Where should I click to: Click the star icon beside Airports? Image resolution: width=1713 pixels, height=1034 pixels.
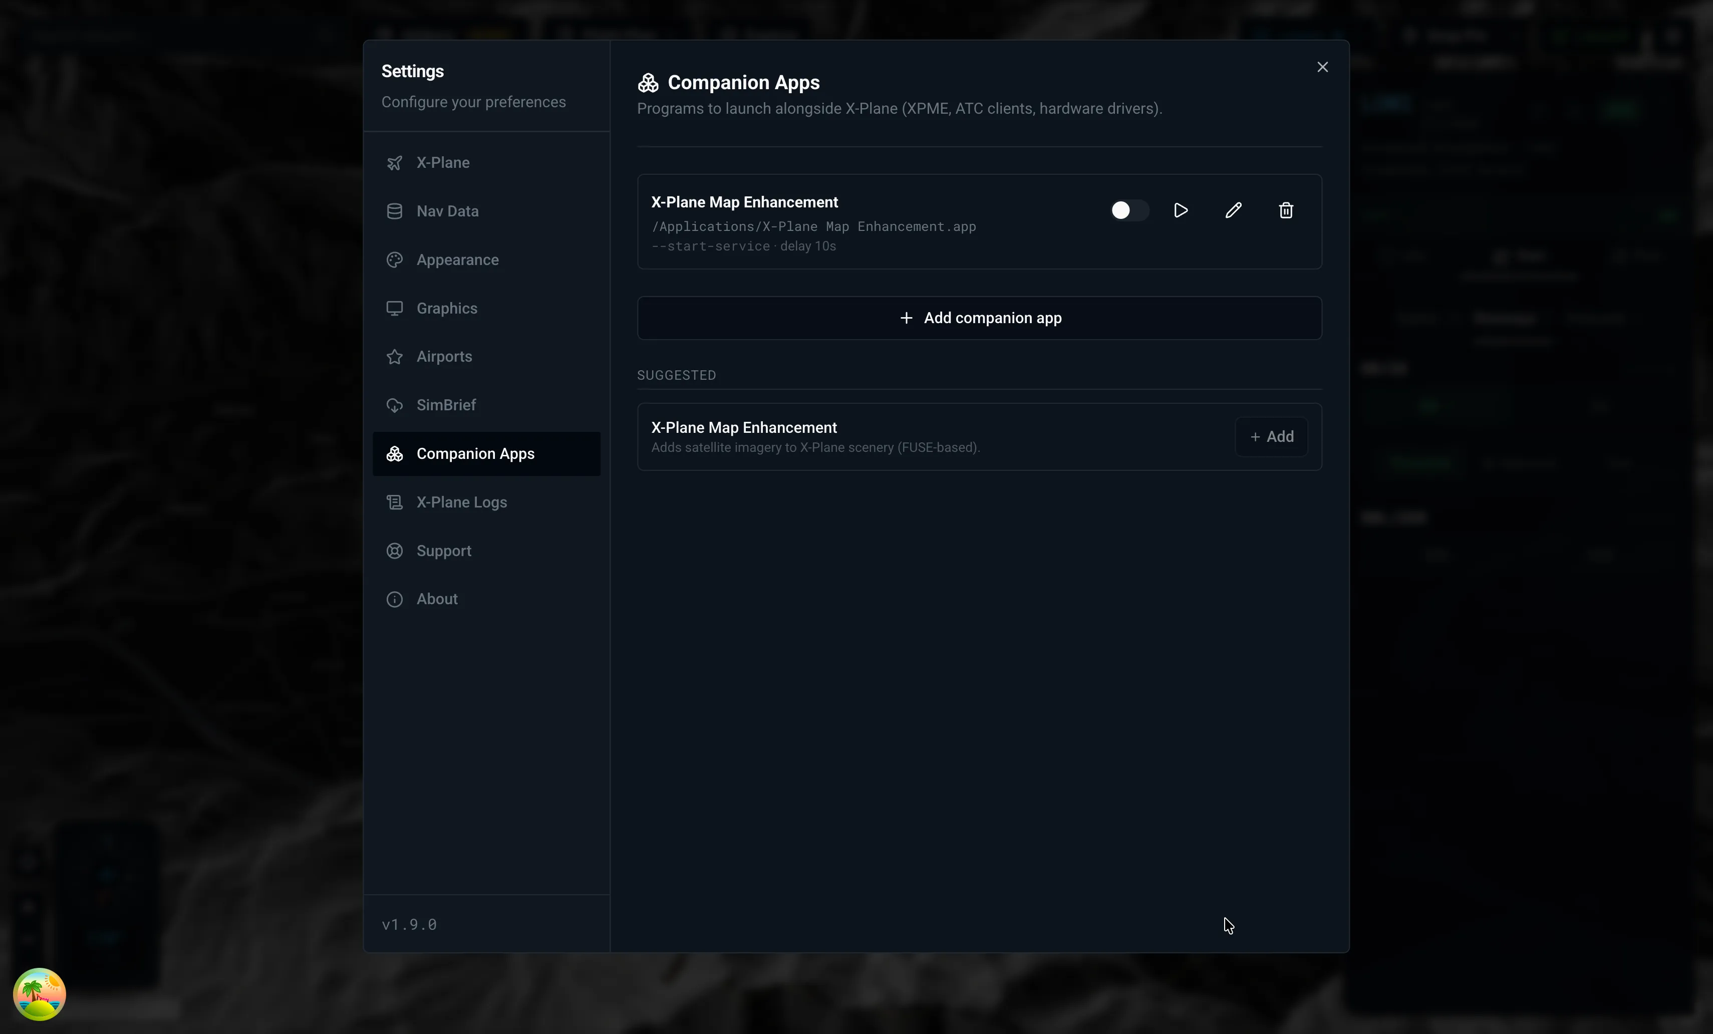pos(394,357)
